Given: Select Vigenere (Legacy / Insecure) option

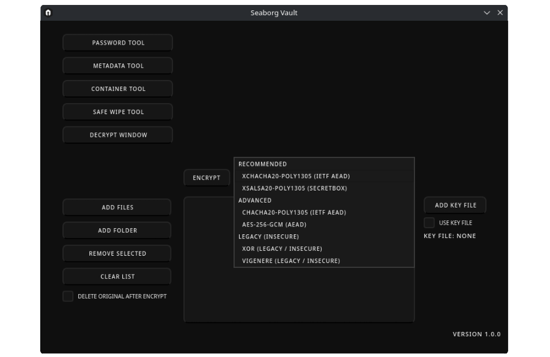Looking at the screenshot, I should (324, 261).
